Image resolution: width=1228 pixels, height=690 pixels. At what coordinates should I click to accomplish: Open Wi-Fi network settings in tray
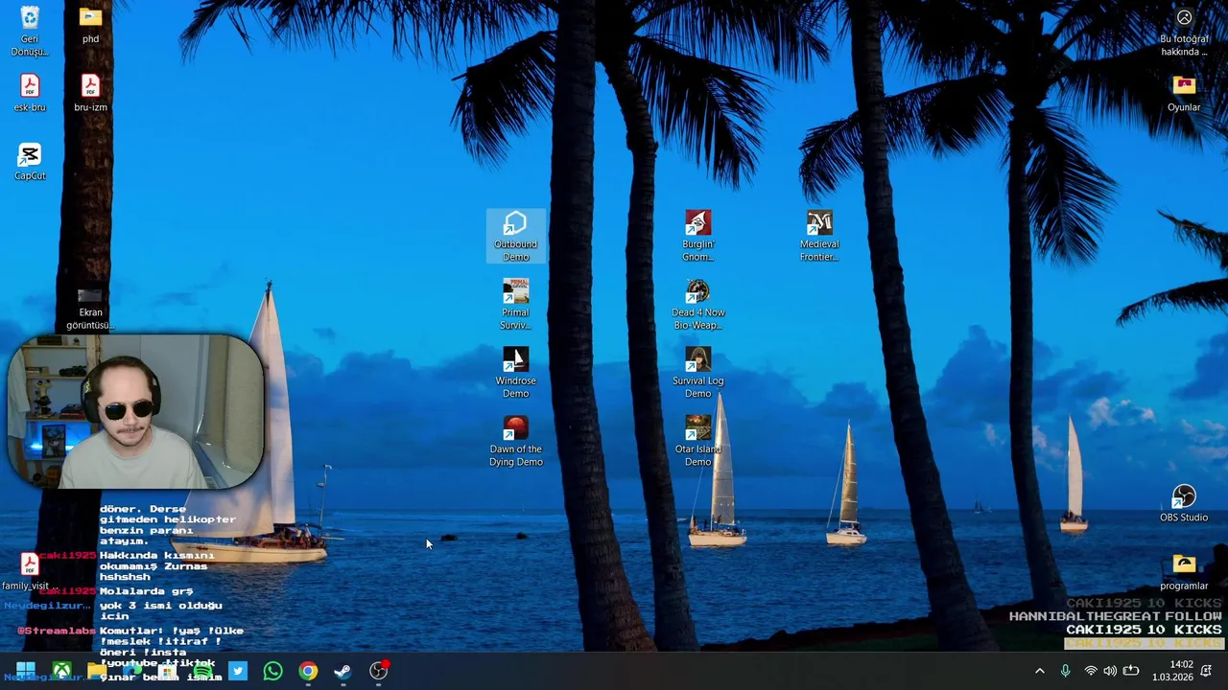click(1091, 671)
